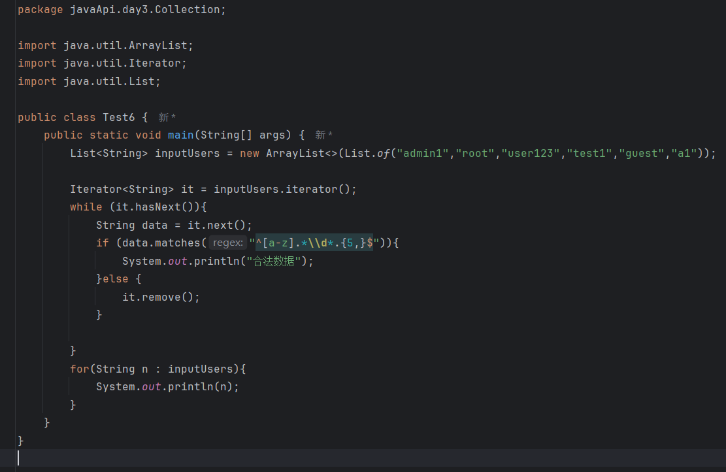726x472 pixels.
Task: Click the main method name
Action: (180, 135)
